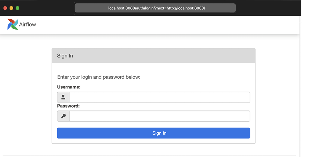Focus the Username text input
The width and height of the screenshot is (327, 157).
159,97
